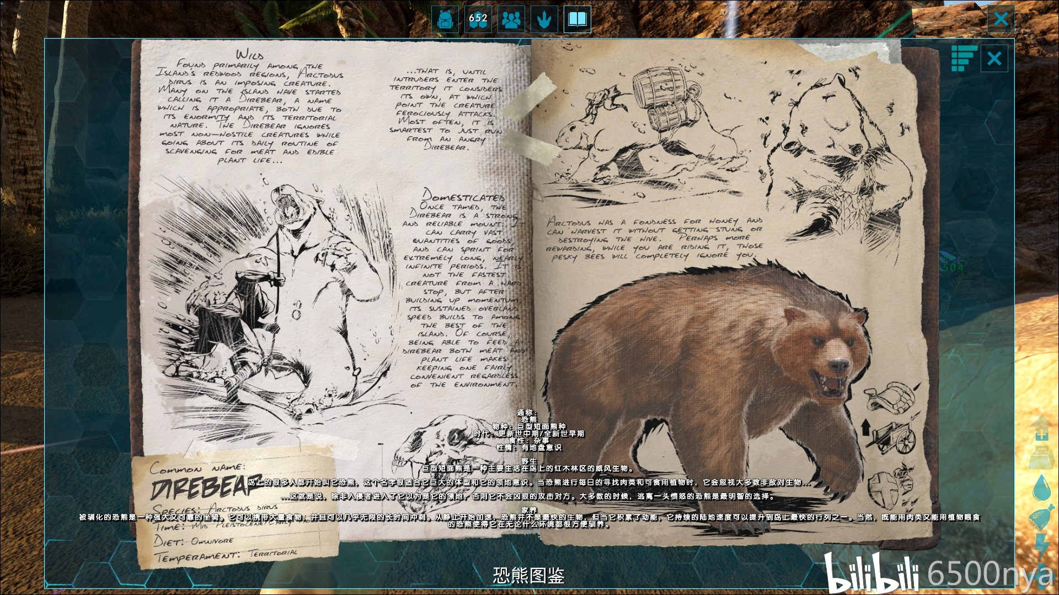
Task: Close the menu with top-right X
Action: [1001, 20]
